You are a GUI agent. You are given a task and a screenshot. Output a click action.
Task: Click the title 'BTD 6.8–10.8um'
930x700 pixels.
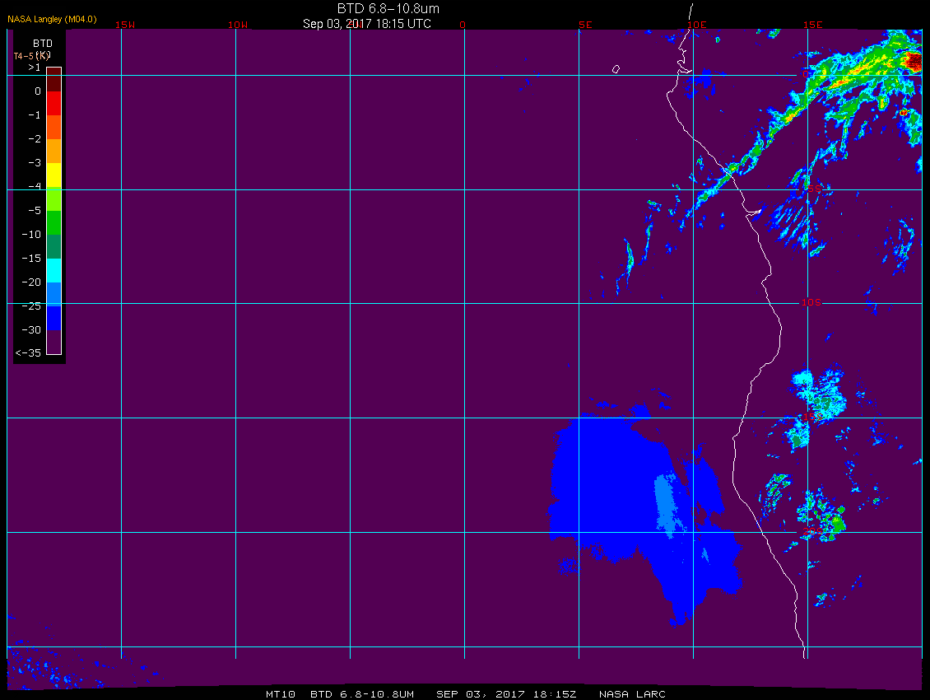coord(388,8)
